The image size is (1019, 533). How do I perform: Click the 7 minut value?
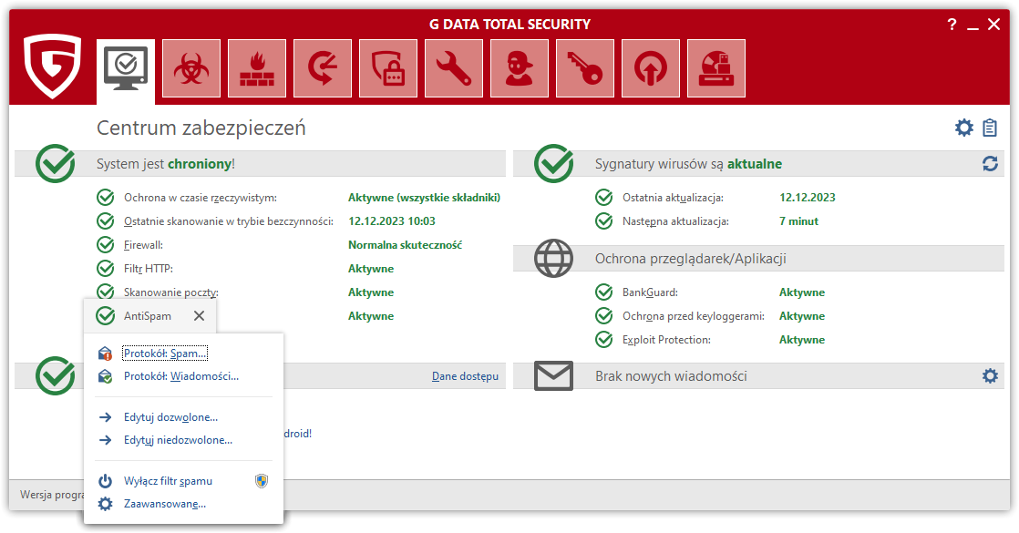pyautogui.click(x=798, y=221)
